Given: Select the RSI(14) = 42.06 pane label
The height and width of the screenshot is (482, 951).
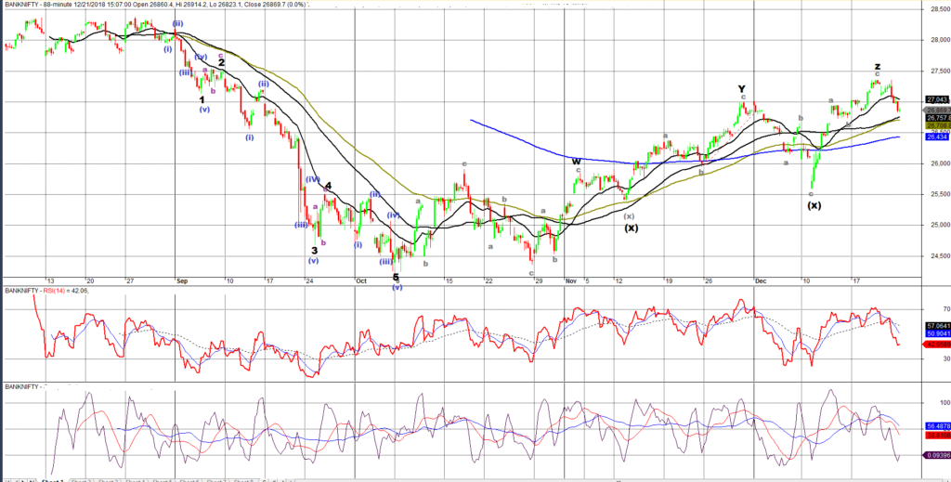Looking at the screenshot, I should [46, 291].
